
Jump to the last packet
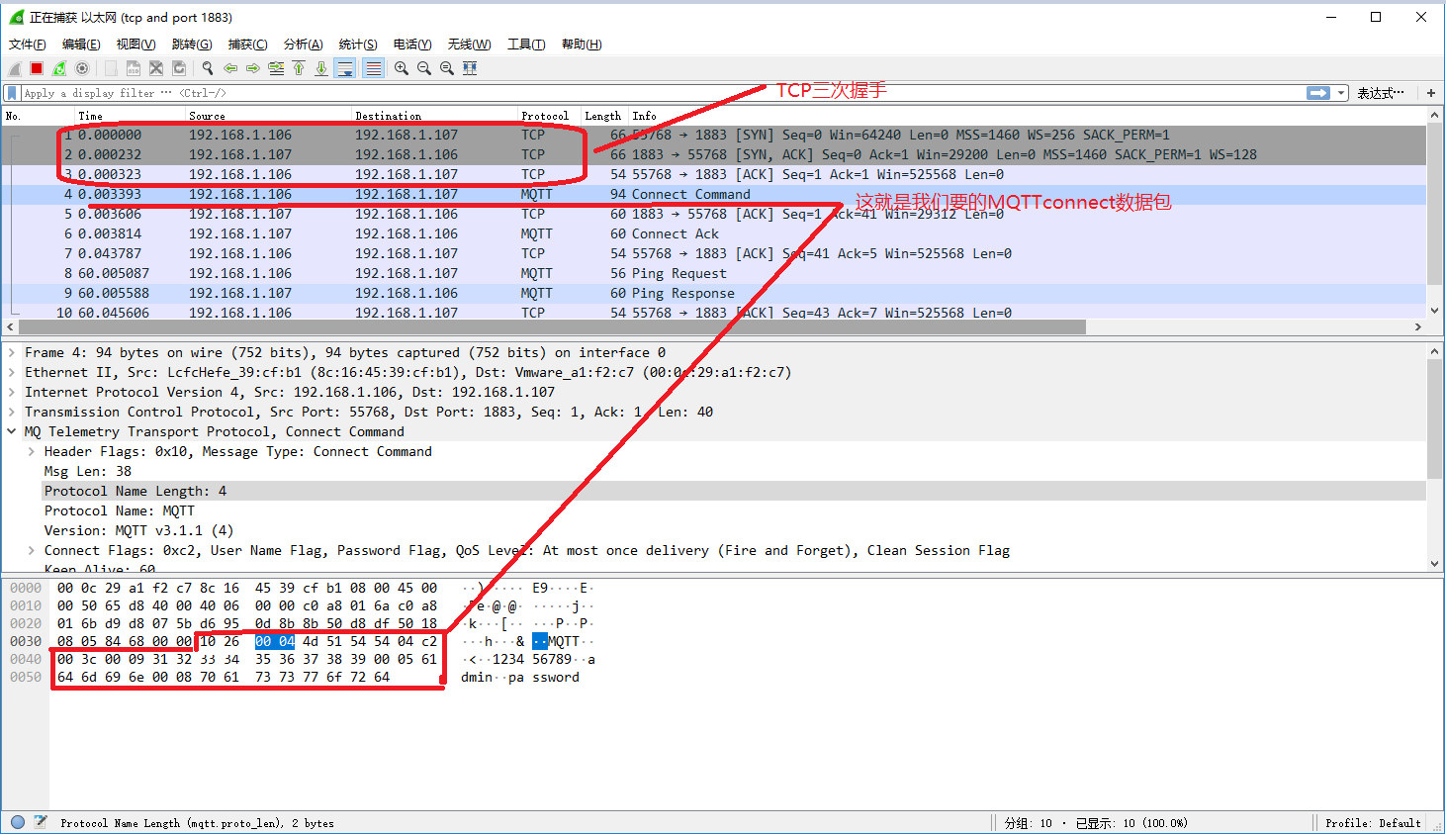click(x=321, y=68)
